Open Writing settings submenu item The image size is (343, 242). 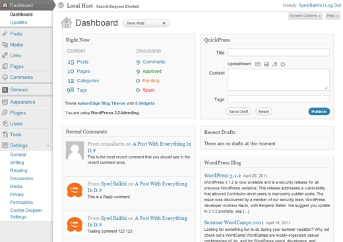[x=17, y=162]
